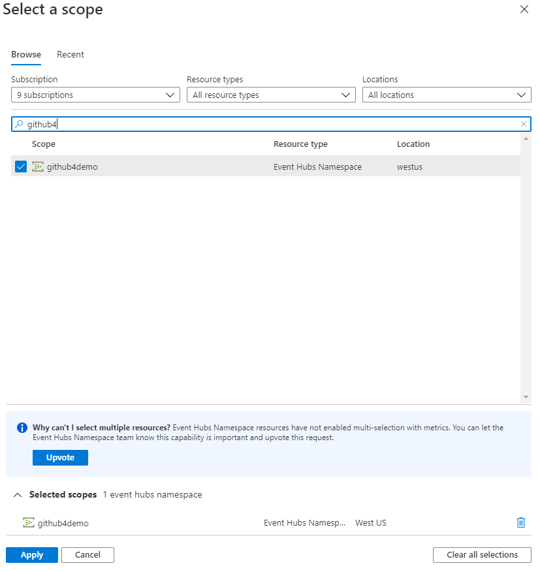The image size is (540, 572).
Task: Click the search field containing github4
Action: click(271, 125)
